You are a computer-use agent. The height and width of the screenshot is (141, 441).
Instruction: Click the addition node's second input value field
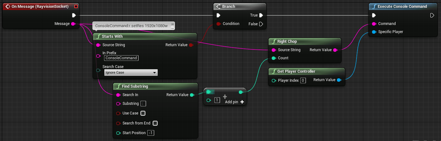coord(217,100)
